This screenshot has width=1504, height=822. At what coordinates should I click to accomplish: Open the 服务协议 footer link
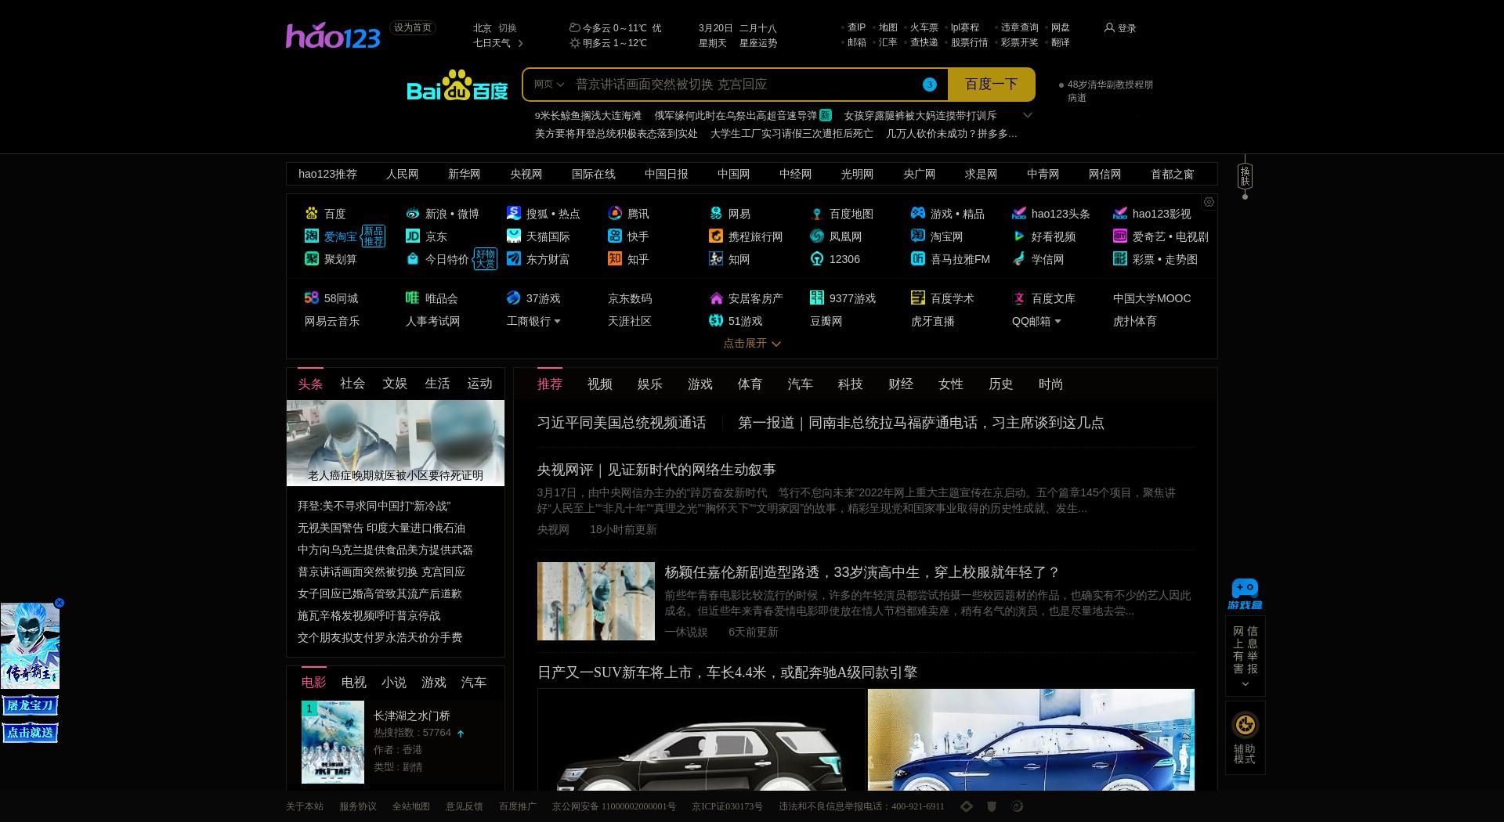358,806
